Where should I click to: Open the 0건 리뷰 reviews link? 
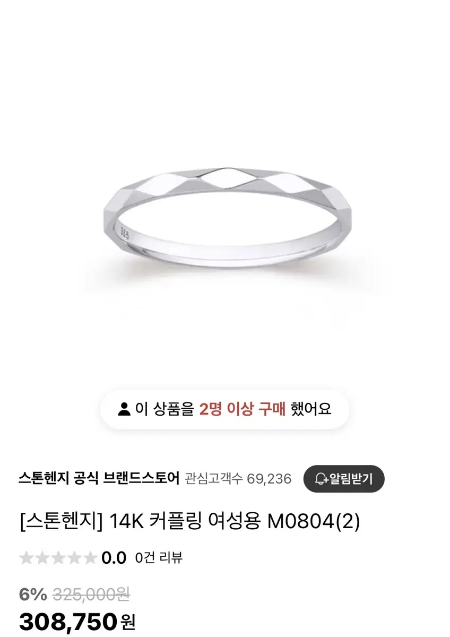159,558
